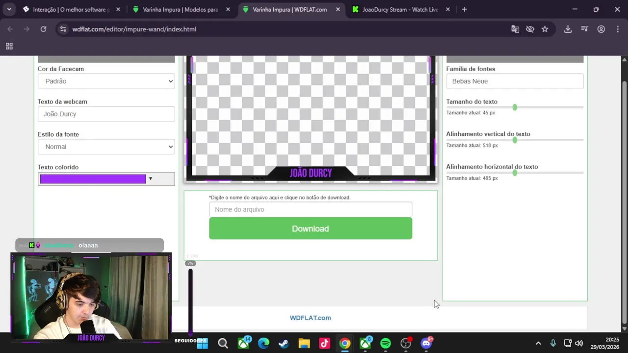The image size is (628, 353).
Task: Switch to the Varinha Impura Modelos tab
Action: pyautogui.click(x=180, y=9)
